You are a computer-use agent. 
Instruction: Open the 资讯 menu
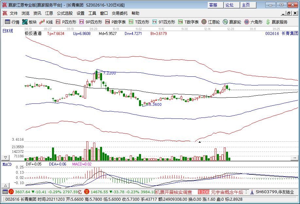[x=37, y=13]
